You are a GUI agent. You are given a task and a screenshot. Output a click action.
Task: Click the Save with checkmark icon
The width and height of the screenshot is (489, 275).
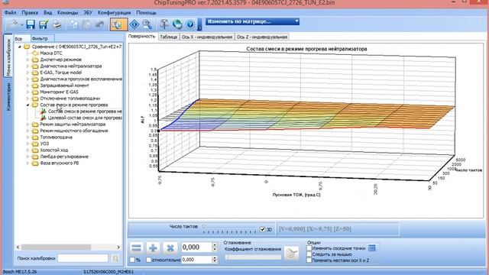pyautogui.click(x=44, y=24)
